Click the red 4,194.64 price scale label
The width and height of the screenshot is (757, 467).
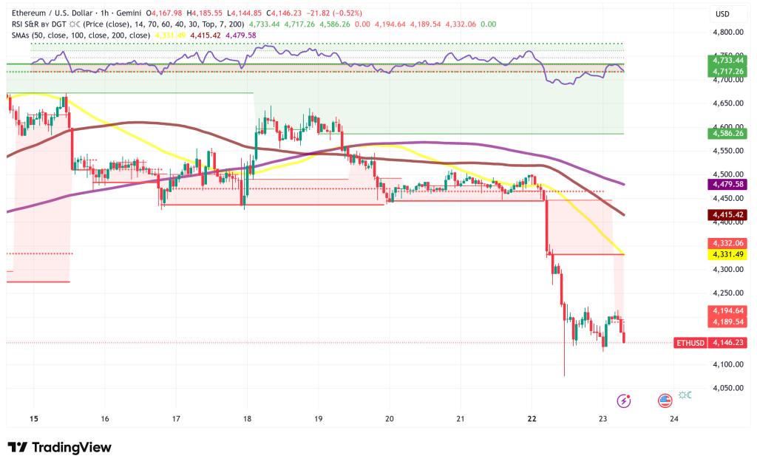pyautogui.click(x=727, y=310)
